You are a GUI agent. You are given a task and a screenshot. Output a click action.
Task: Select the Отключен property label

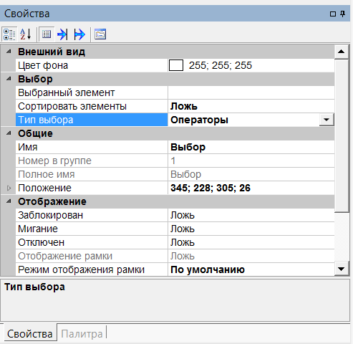[92, 242]
